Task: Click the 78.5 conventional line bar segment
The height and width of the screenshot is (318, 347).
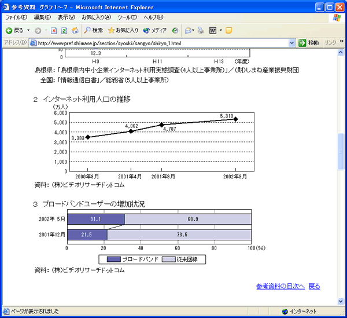Action: pos(179,235)
